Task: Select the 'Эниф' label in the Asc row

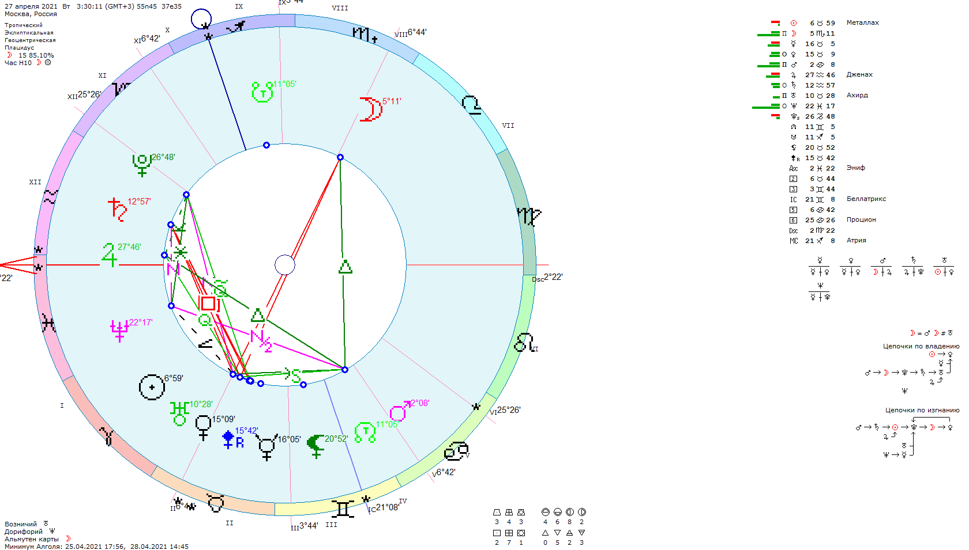Action: (x=855, y=168)
